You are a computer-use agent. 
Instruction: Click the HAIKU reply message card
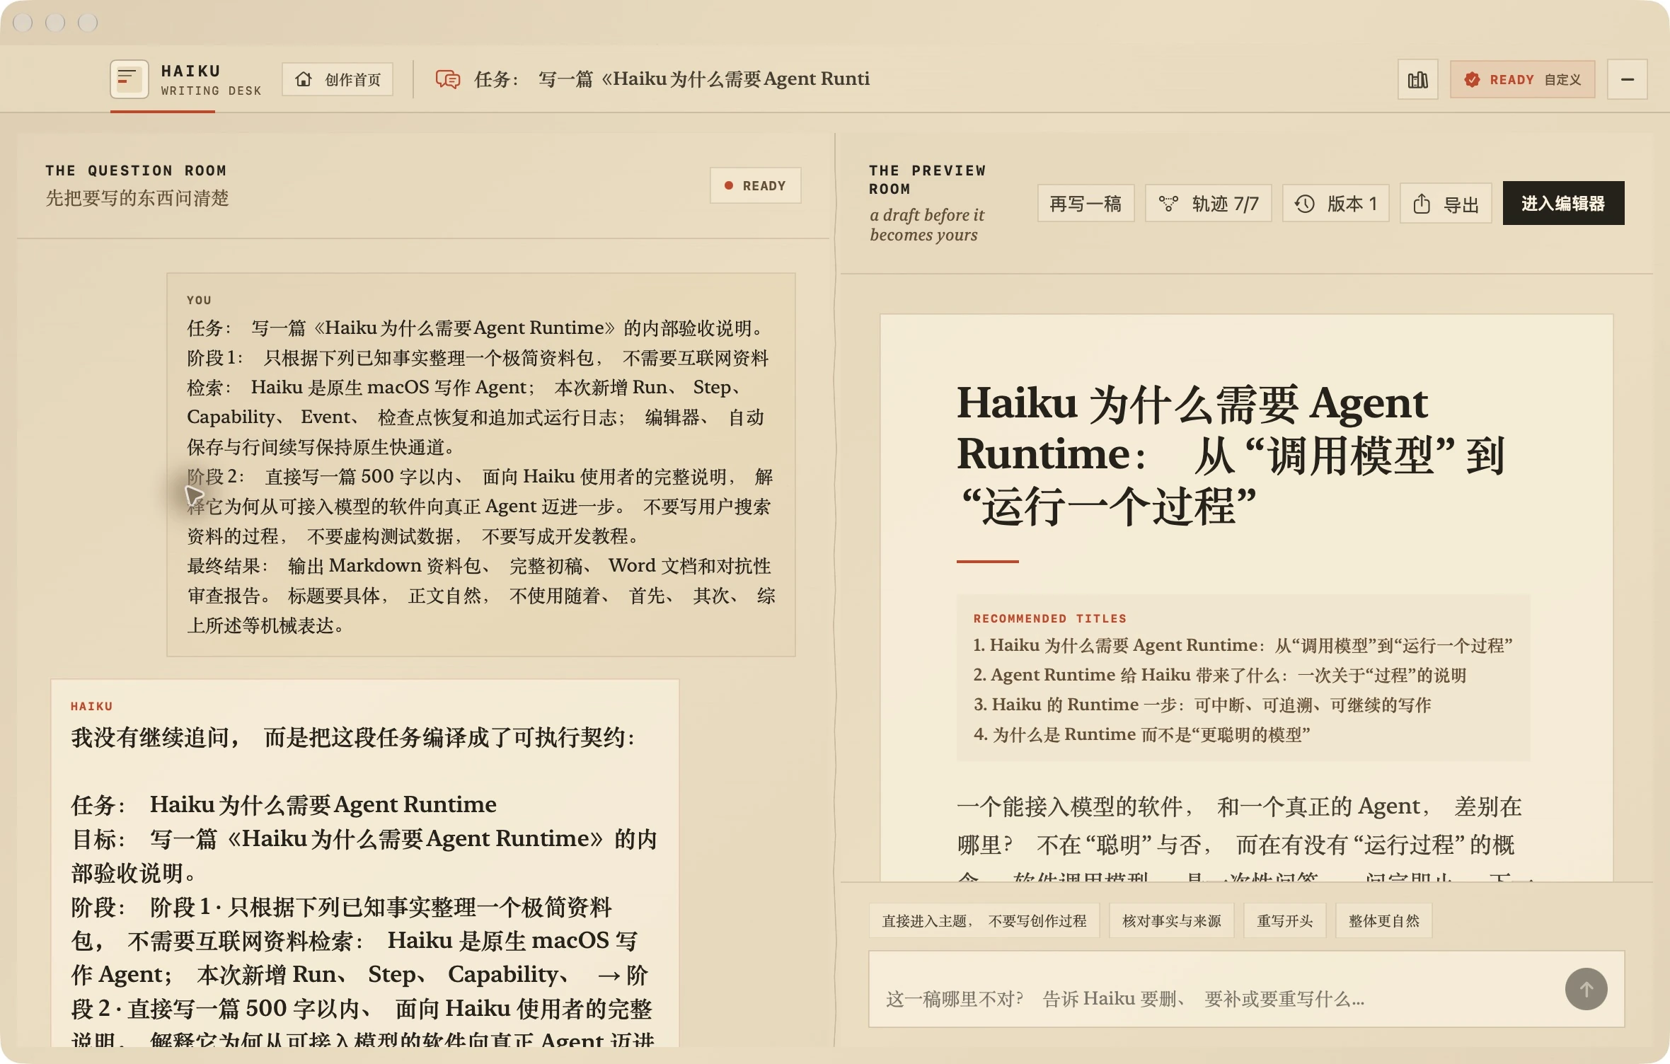click(364, 863)
